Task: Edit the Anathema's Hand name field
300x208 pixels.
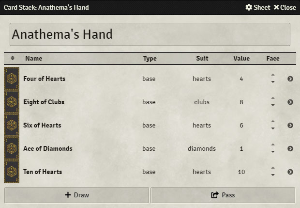Action: tap(150, 34)
